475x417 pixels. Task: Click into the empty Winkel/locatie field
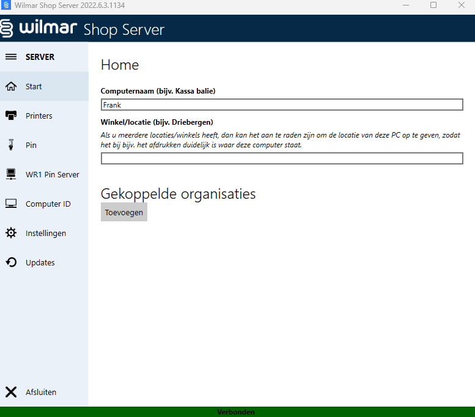point(282,158)
